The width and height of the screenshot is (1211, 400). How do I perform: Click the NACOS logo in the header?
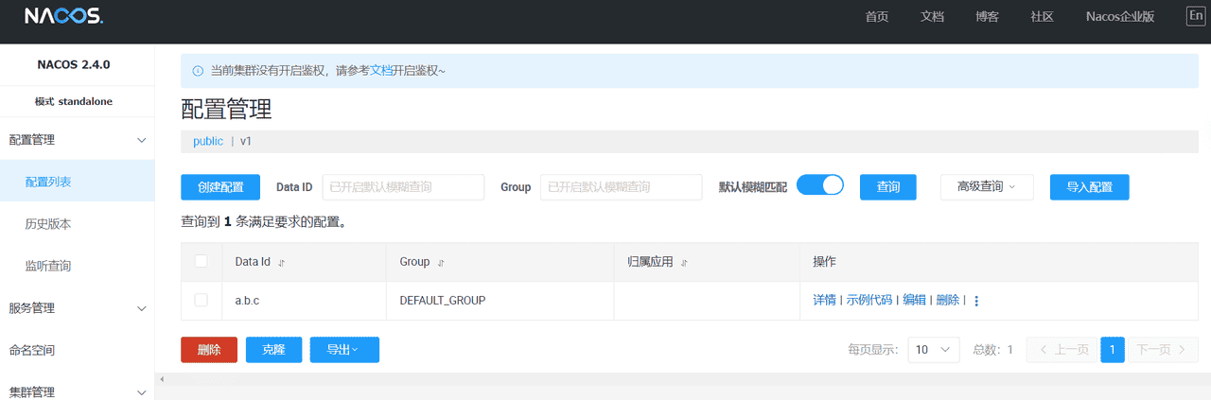pos(63,17)
